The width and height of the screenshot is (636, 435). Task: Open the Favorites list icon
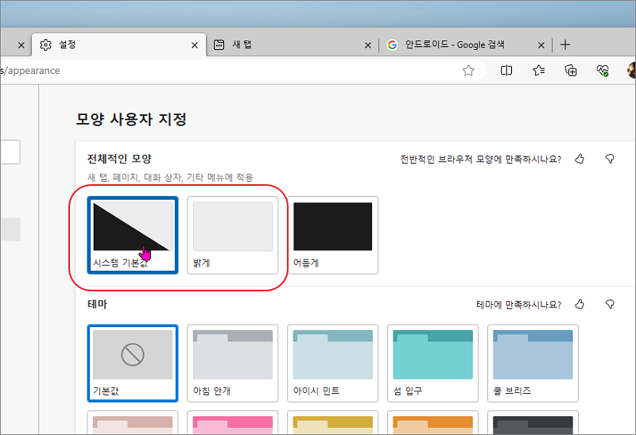(x=539, y=71)
